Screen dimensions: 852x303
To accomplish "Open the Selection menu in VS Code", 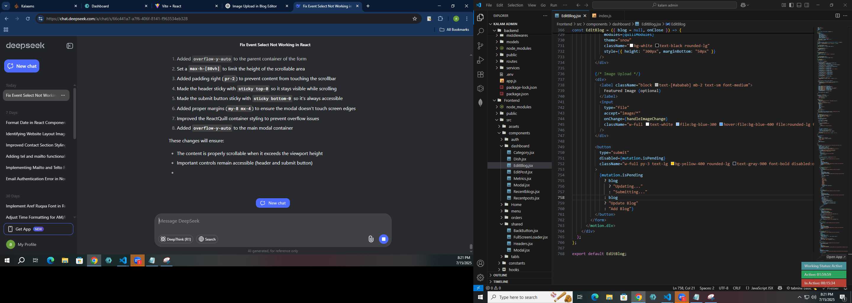I will [x=515, y=5].
